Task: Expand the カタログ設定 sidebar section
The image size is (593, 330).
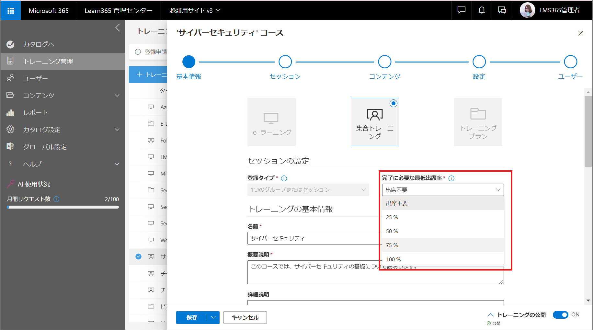Action: (x=117, y=130)
